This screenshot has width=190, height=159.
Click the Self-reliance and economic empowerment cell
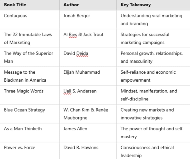click(x=153, y=76)
